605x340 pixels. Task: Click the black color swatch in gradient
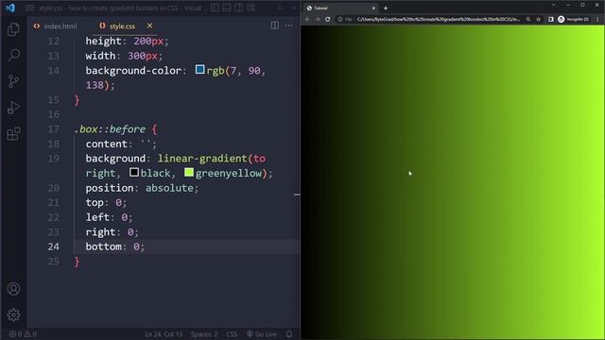[134, 172]
